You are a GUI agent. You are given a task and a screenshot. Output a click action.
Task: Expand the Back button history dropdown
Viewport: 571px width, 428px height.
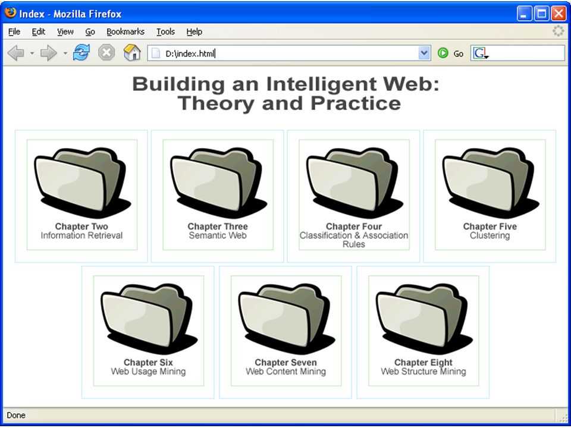point(32,53)
